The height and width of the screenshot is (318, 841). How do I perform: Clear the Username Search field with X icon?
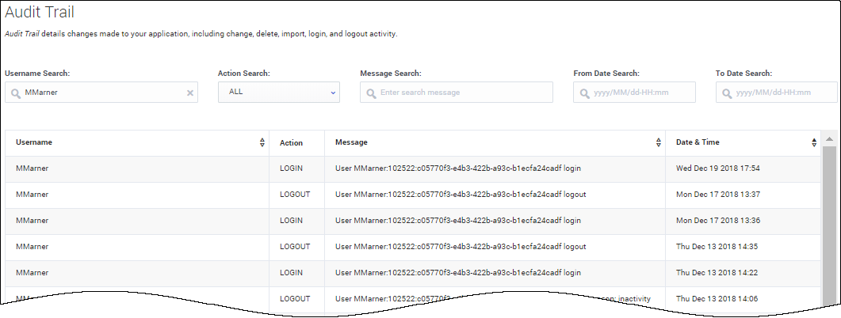[189, 93]
